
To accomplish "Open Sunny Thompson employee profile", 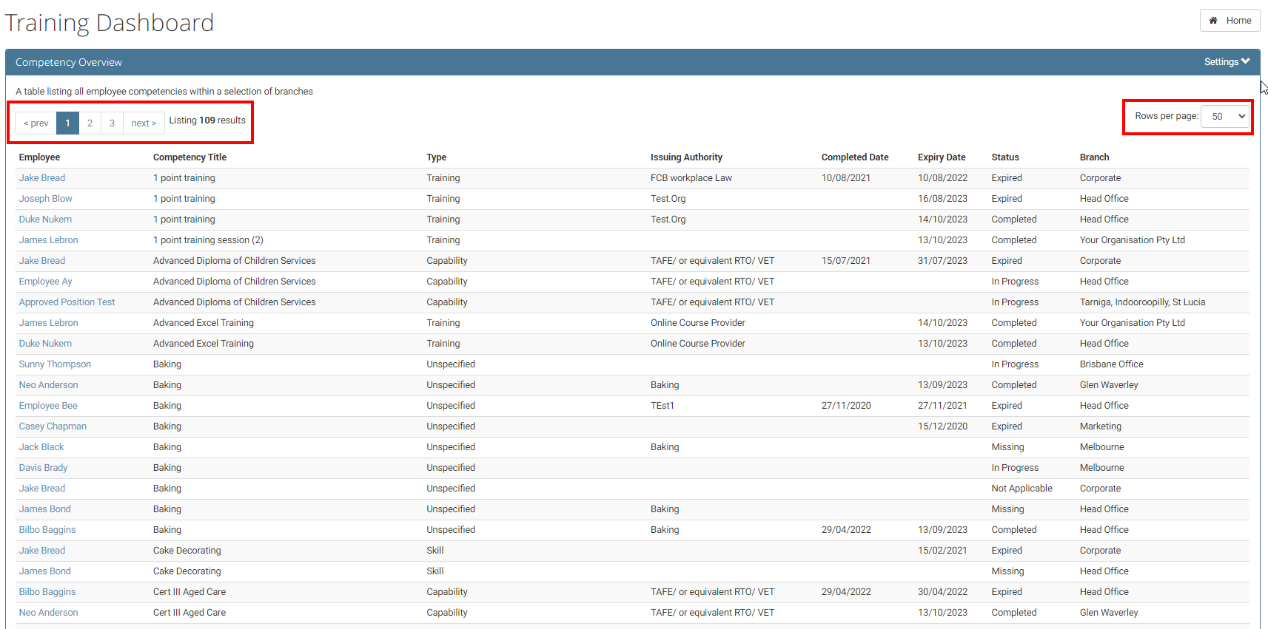I will pyautogui.click(x=55, y=364).
